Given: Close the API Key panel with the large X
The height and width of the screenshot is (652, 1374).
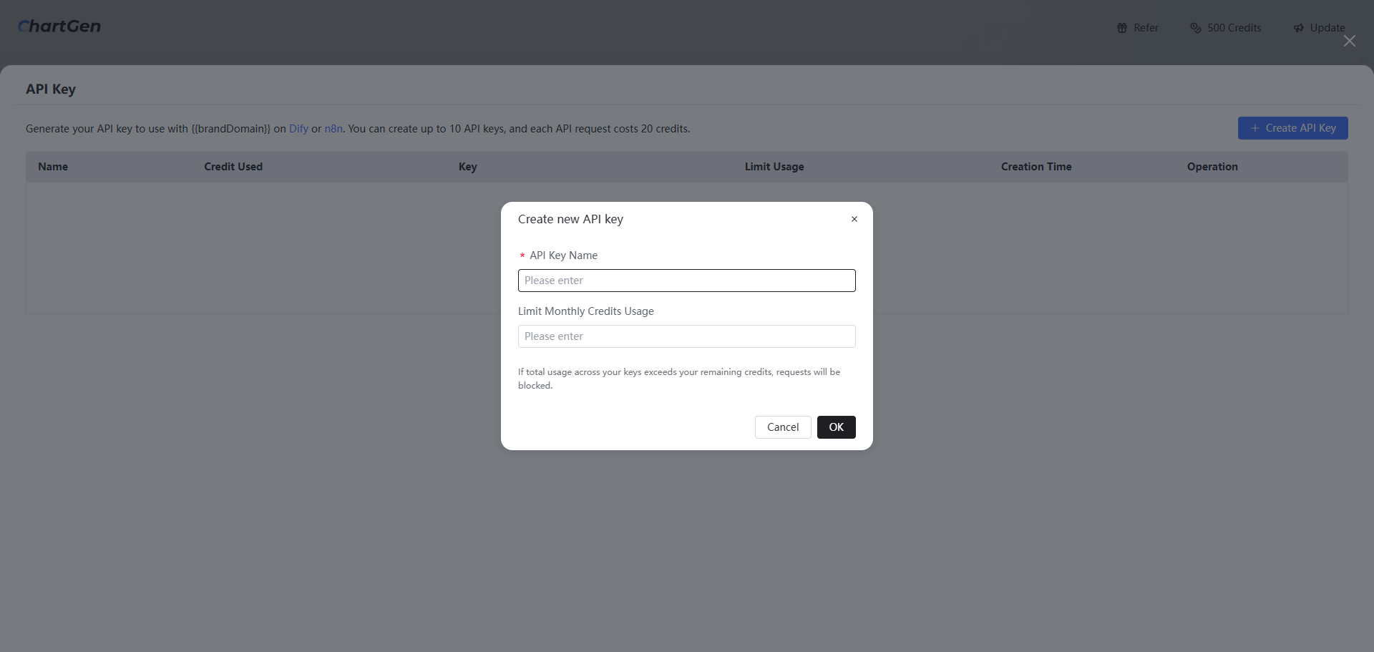Looking at the screenshot, I should click(x=1349, y=41).
